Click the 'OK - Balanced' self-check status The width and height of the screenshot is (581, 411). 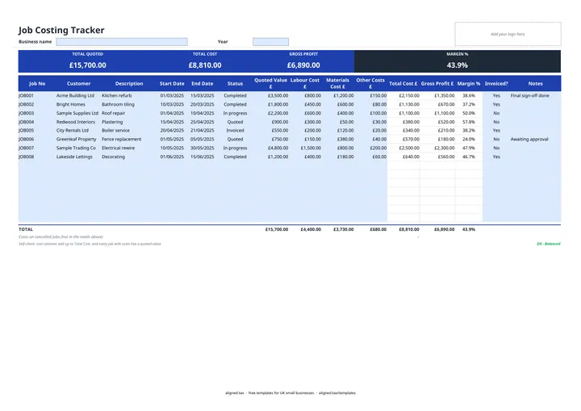click(549, 244)
